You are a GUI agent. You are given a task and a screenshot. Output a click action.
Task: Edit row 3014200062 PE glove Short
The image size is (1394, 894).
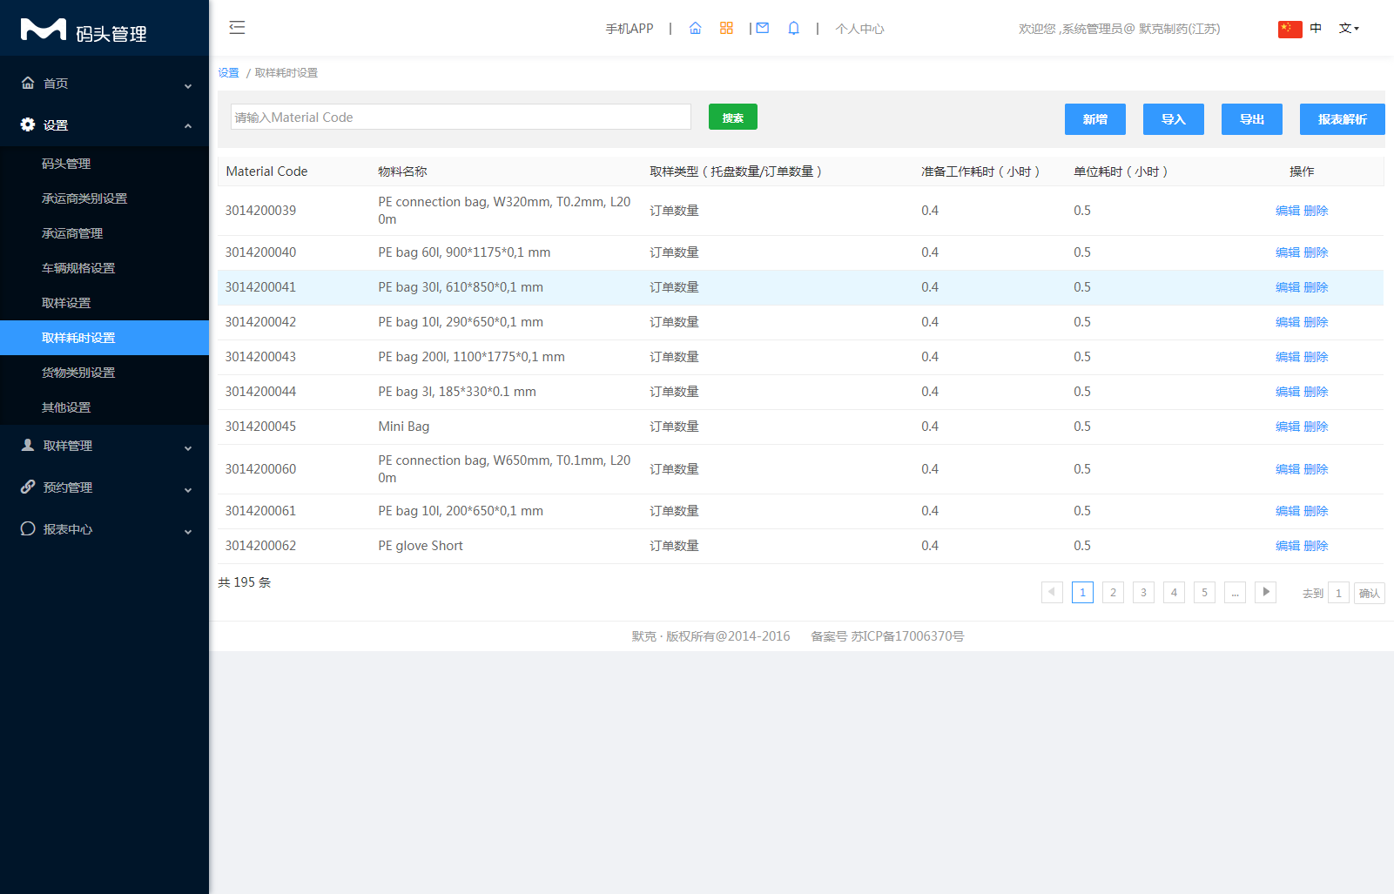click(1288, 546)
